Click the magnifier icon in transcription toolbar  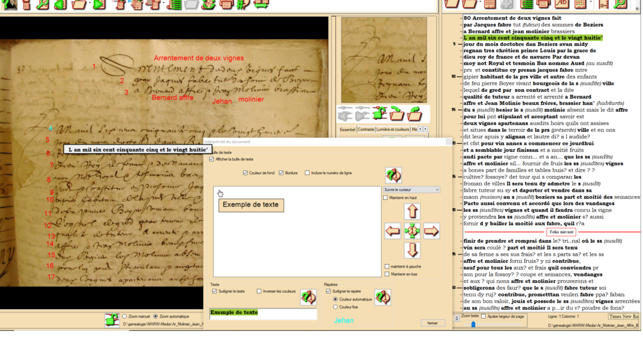pos(620,4)
